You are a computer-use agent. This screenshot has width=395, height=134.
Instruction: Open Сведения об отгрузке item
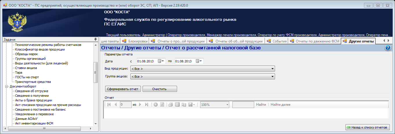[32, 91]
